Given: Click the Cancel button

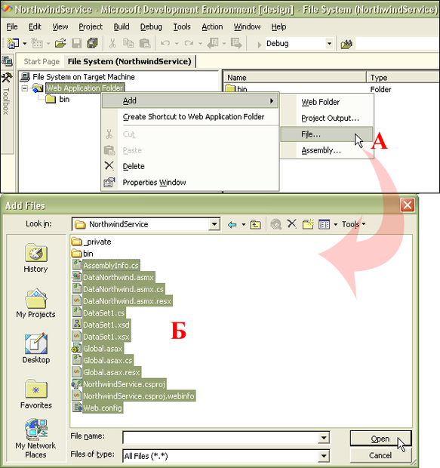Looking at the screenshot, I should click(380, 455).
